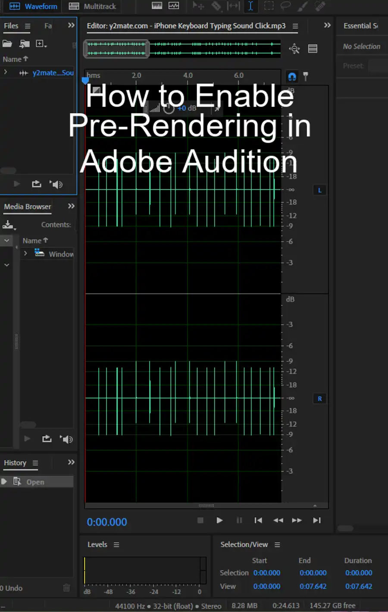This screenshot has width=388, height=612.
Task: Select the Open history state
Action: 37,482
